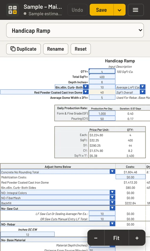Click the dome cost $1,413.20
The height and width of the screenshot is (251, 150).
point(130,182)
